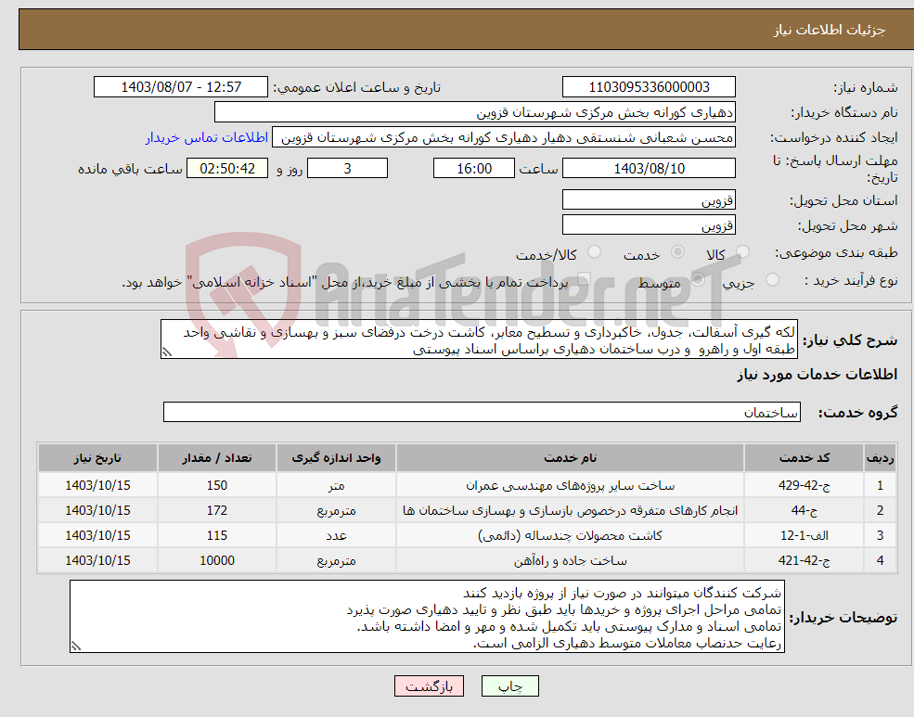Click the remaining days field 3
This screenshot has height=717, width=914.
[347, 168]
